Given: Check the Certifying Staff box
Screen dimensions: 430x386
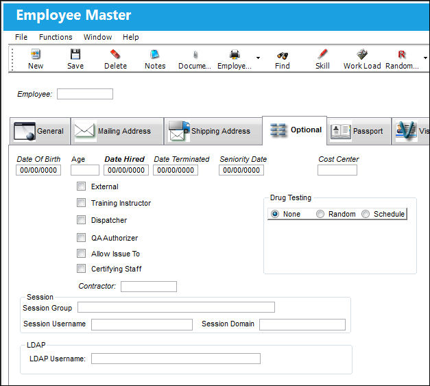Looking at the screenshot, I should pos(81,268).
